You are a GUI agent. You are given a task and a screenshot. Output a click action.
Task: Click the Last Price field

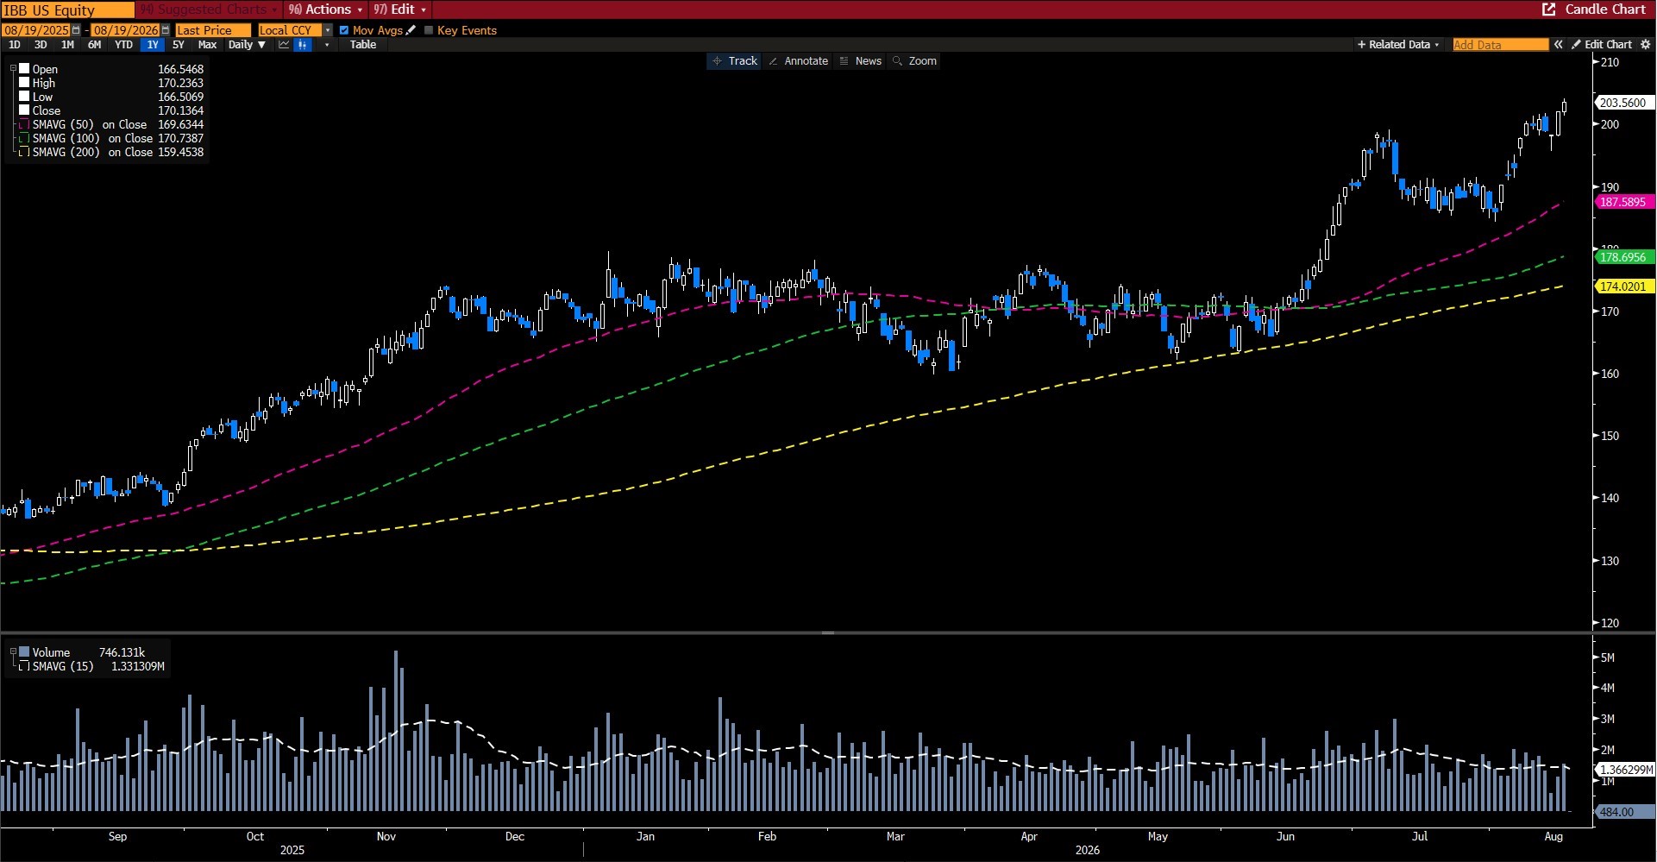coord(212,30)
